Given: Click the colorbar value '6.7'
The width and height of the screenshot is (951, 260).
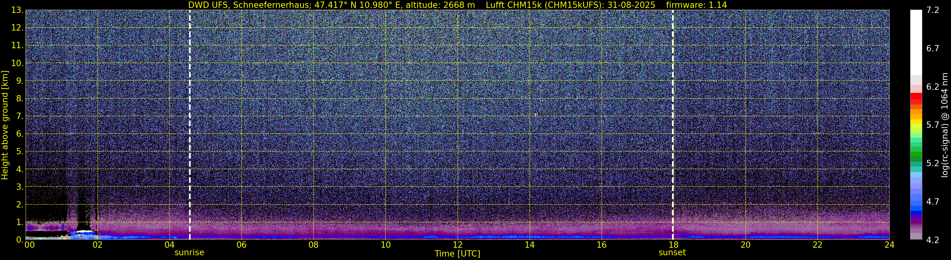Looking at the screenshot, I should [933, 48].
